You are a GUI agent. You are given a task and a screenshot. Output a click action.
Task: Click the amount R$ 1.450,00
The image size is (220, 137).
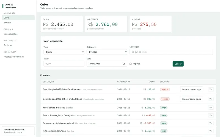point(148,131)
